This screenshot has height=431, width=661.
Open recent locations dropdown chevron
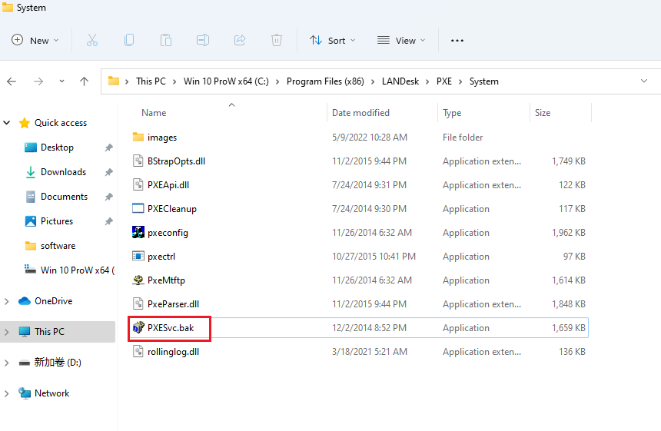click(x=61, y=81)
